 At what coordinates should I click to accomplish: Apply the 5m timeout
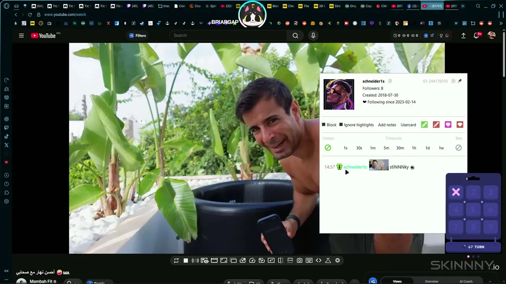(386, 148)
